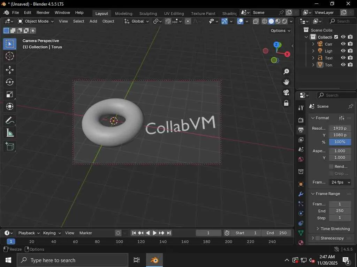This screenshot has width=357, height=267.
Task: Select the Add Cube tool
Action: click(x=9, y=146)
